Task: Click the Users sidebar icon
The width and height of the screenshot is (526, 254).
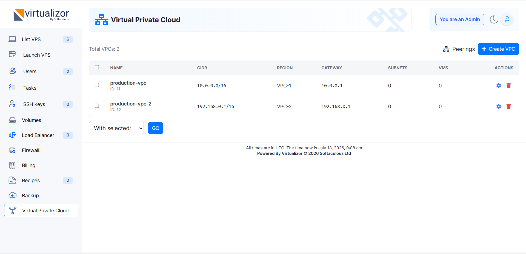Action: coord(13,71)
